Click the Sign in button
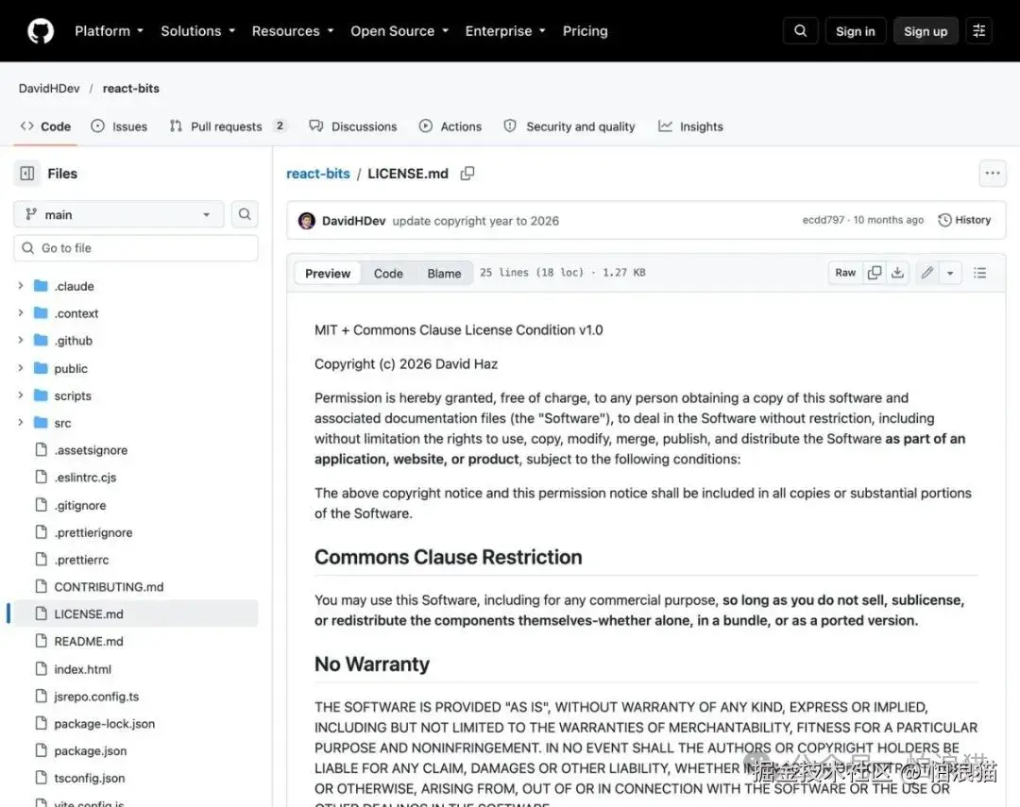This screenshot has width=1020, height=807. point(856,30)
